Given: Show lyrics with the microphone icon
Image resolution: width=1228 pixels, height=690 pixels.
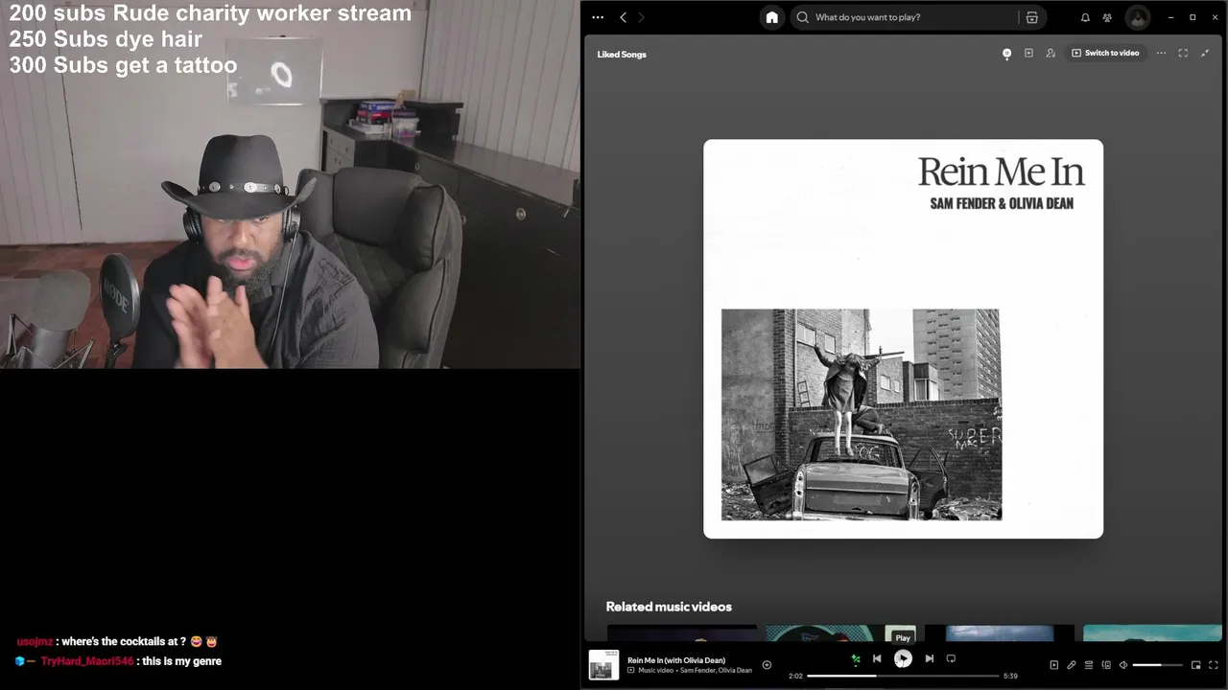Looking at the screenshot, I should click(x=1072, y=665).
